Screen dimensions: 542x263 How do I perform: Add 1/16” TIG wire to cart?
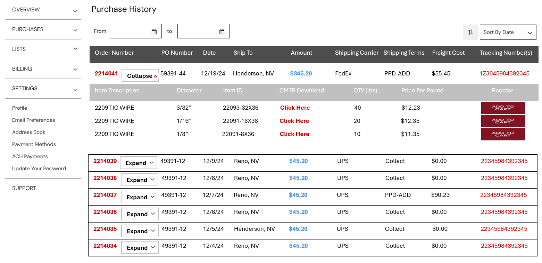click(x=503, y=121)
